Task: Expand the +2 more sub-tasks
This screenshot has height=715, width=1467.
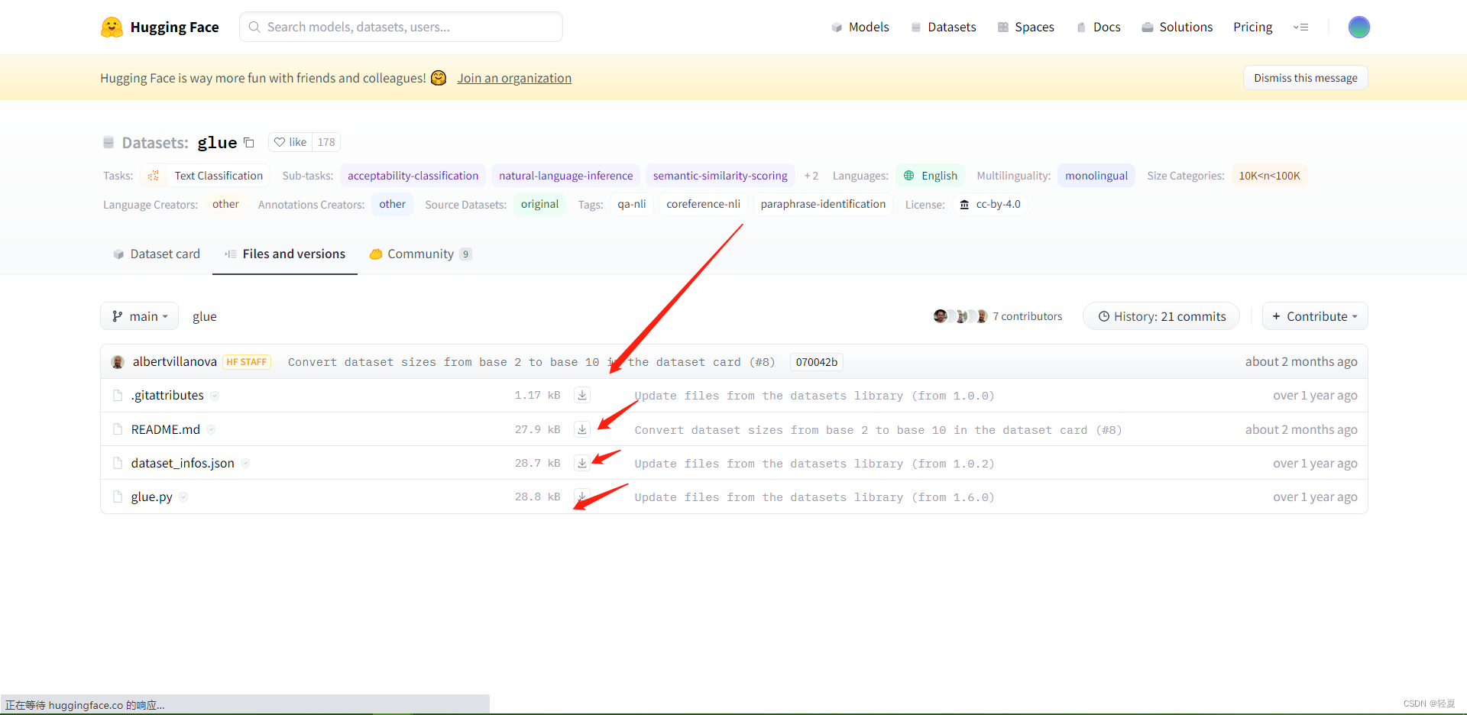Action: pos(811,176)
